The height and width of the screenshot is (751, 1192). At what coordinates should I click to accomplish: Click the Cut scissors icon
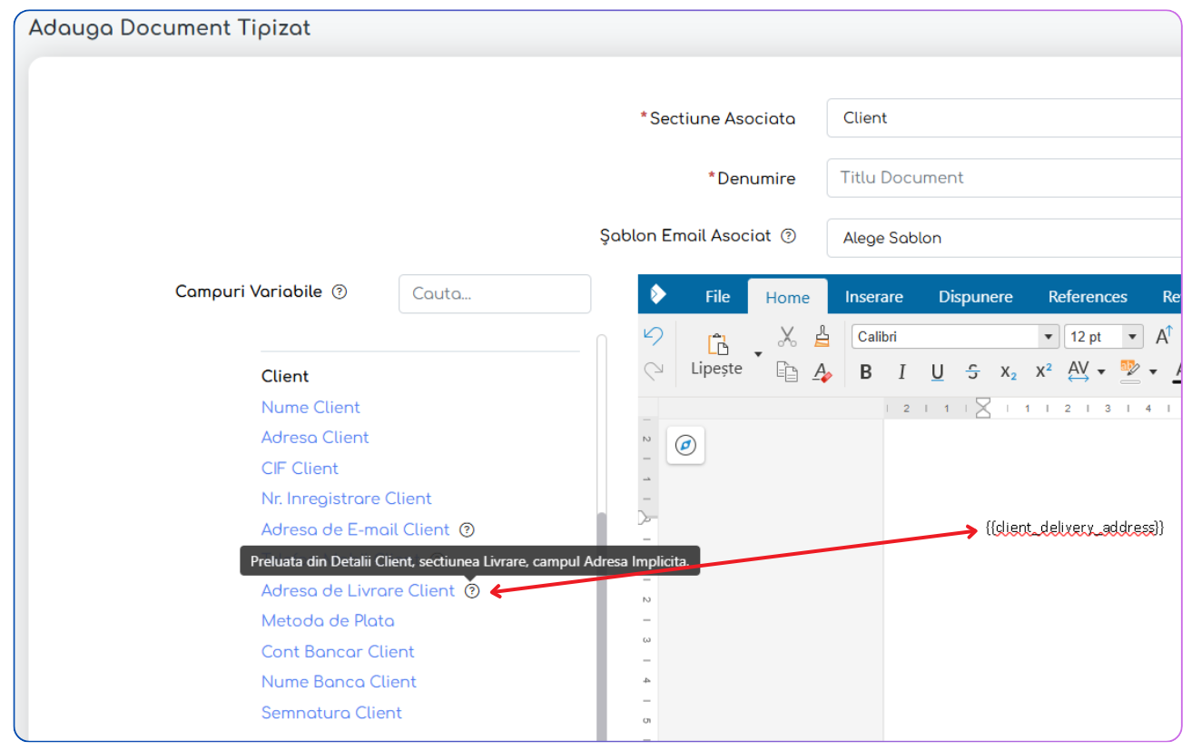[x=787, y=336]
